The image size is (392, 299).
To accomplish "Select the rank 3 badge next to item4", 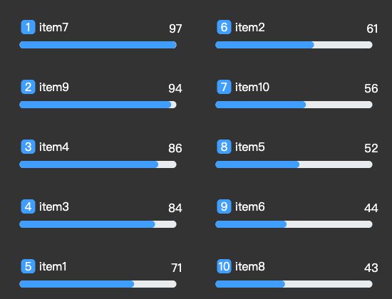I will pos(28,147).
